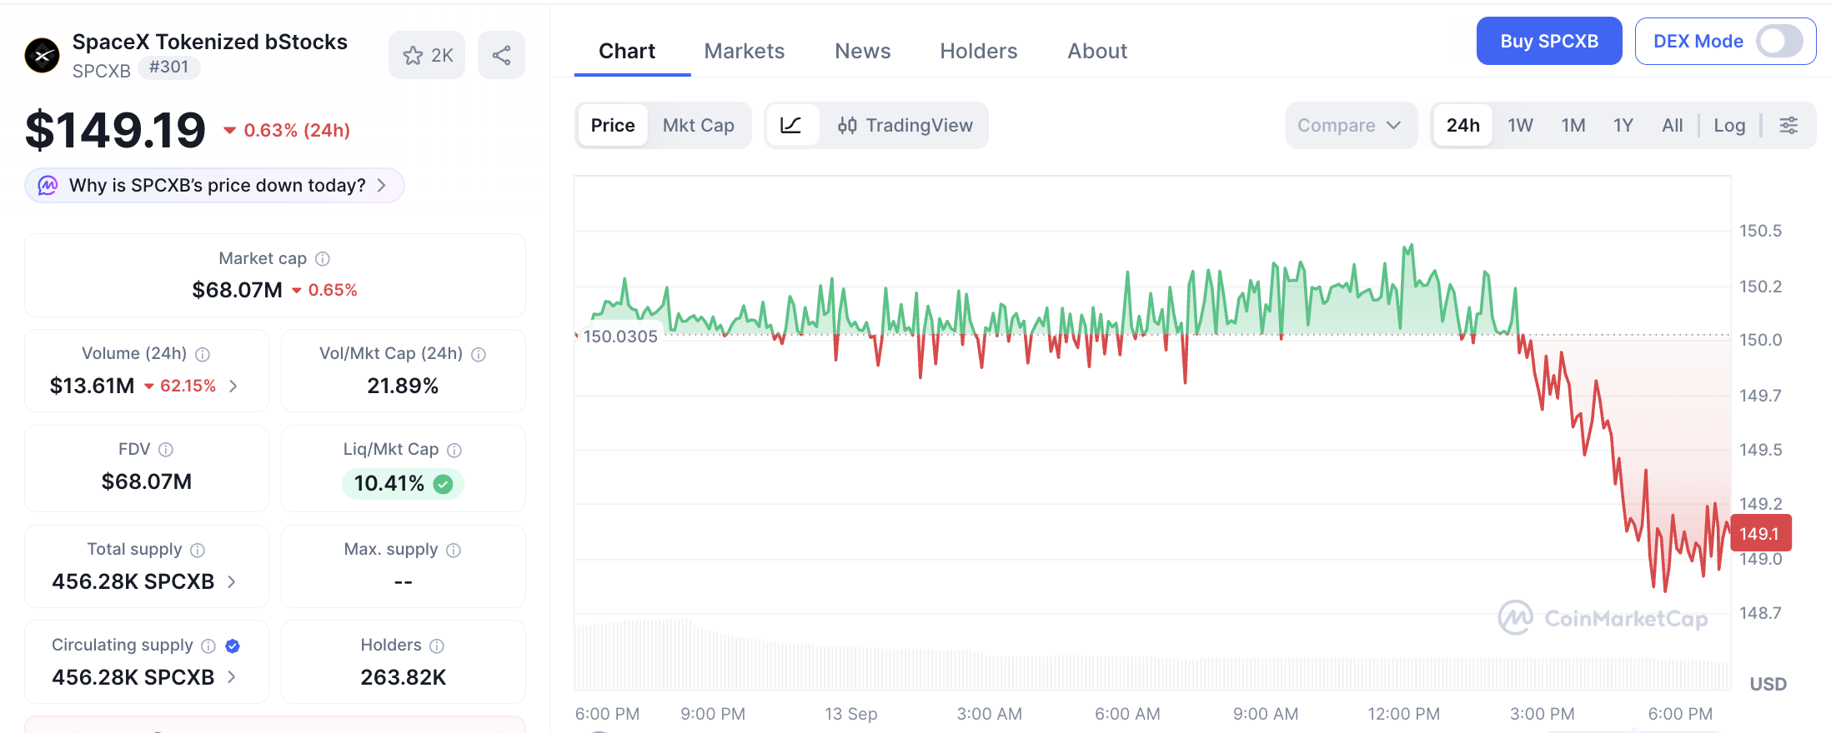This screenshot has width=1831, height=733.
Task: Click the star watchlist icon
Action: (x=413, y=56)
